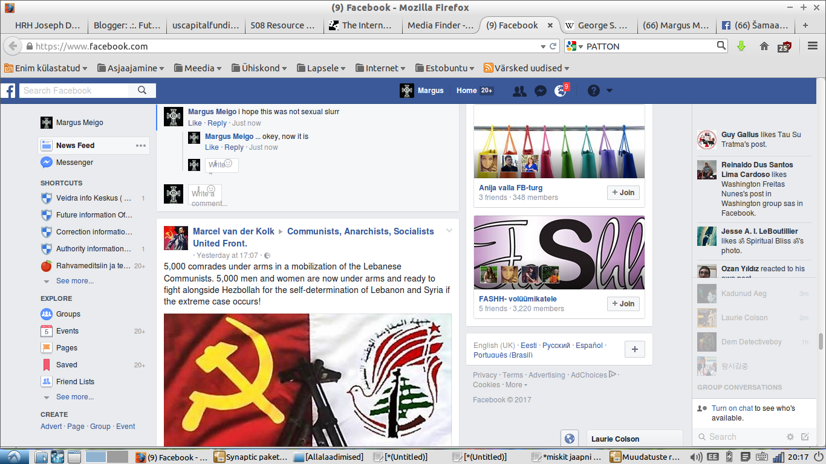Expand See more under Shortcuts
The image size is (826, 464).
pos(74,281)
